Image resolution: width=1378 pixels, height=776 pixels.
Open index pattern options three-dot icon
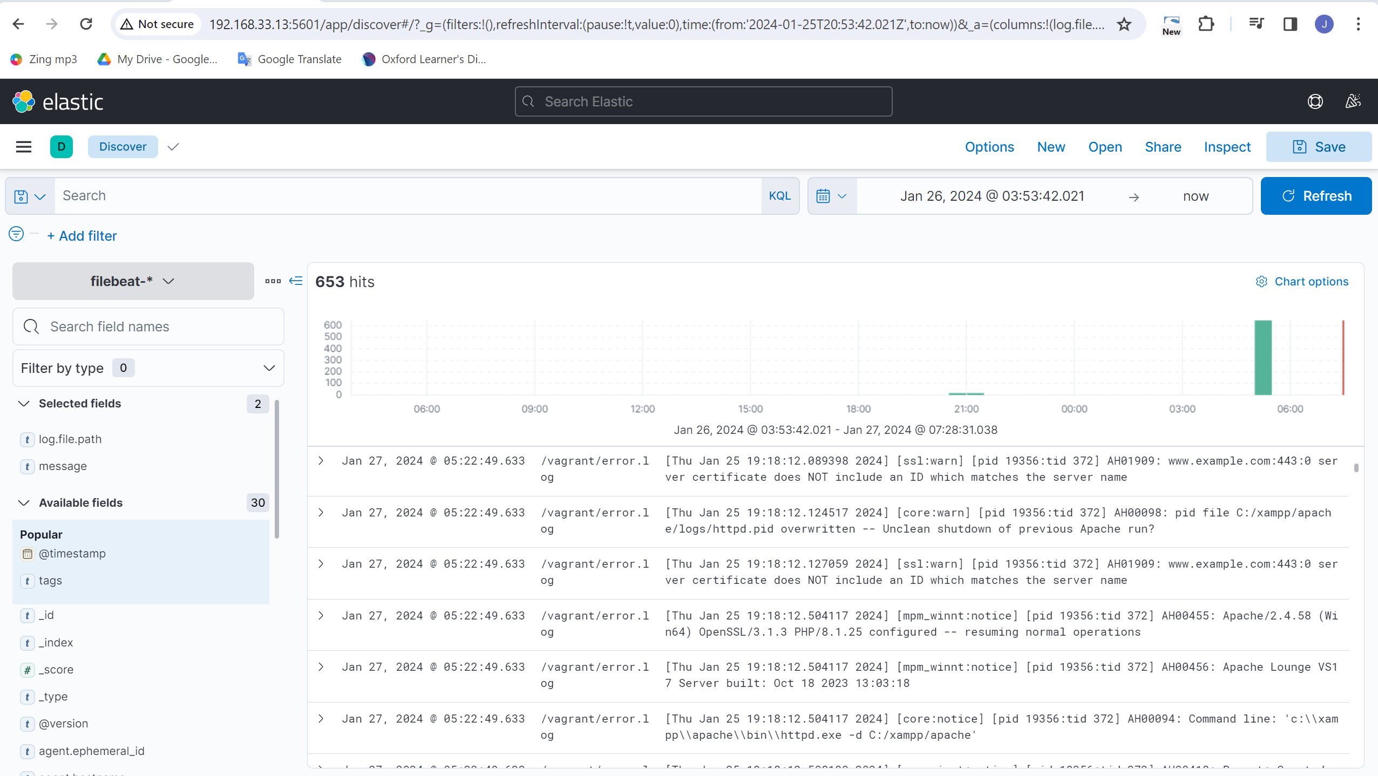pos(273,281)
